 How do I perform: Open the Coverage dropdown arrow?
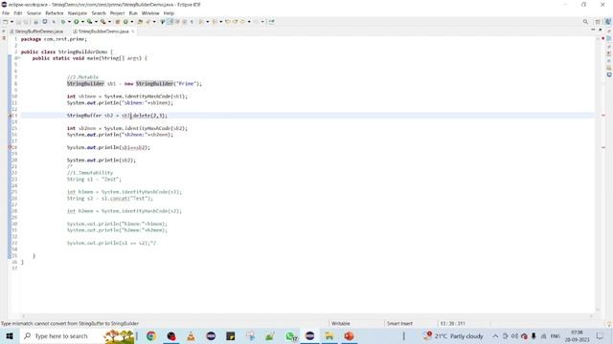96,22
